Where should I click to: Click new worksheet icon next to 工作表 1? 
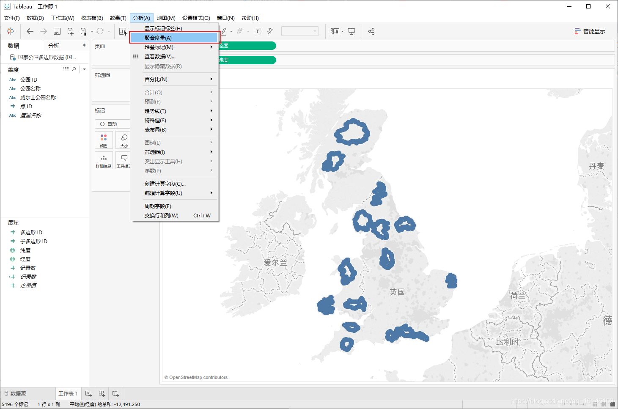(88, 394)
